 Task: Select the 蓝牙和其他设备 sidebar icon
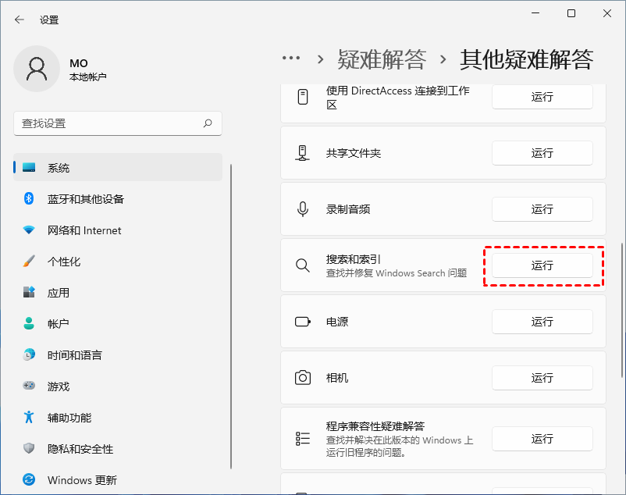coord(27,199)
